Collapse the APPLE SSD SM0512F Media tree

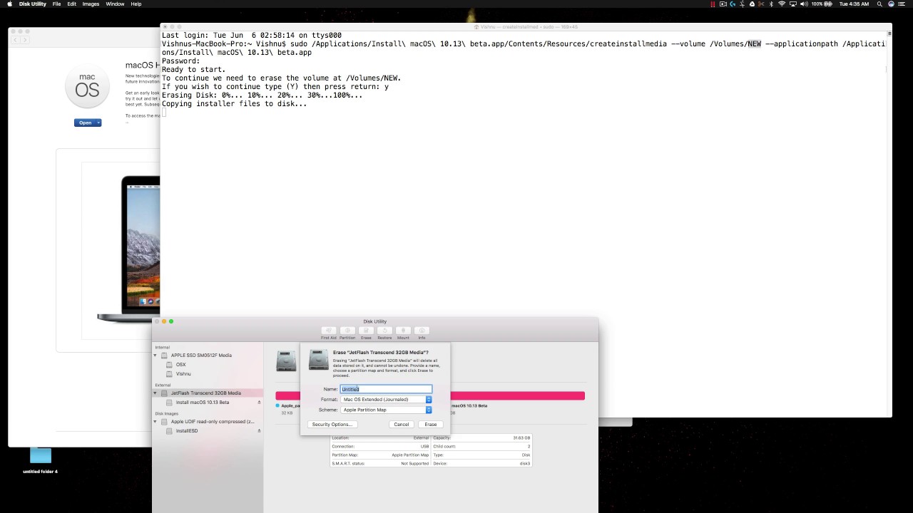click(x=155, y=356)
